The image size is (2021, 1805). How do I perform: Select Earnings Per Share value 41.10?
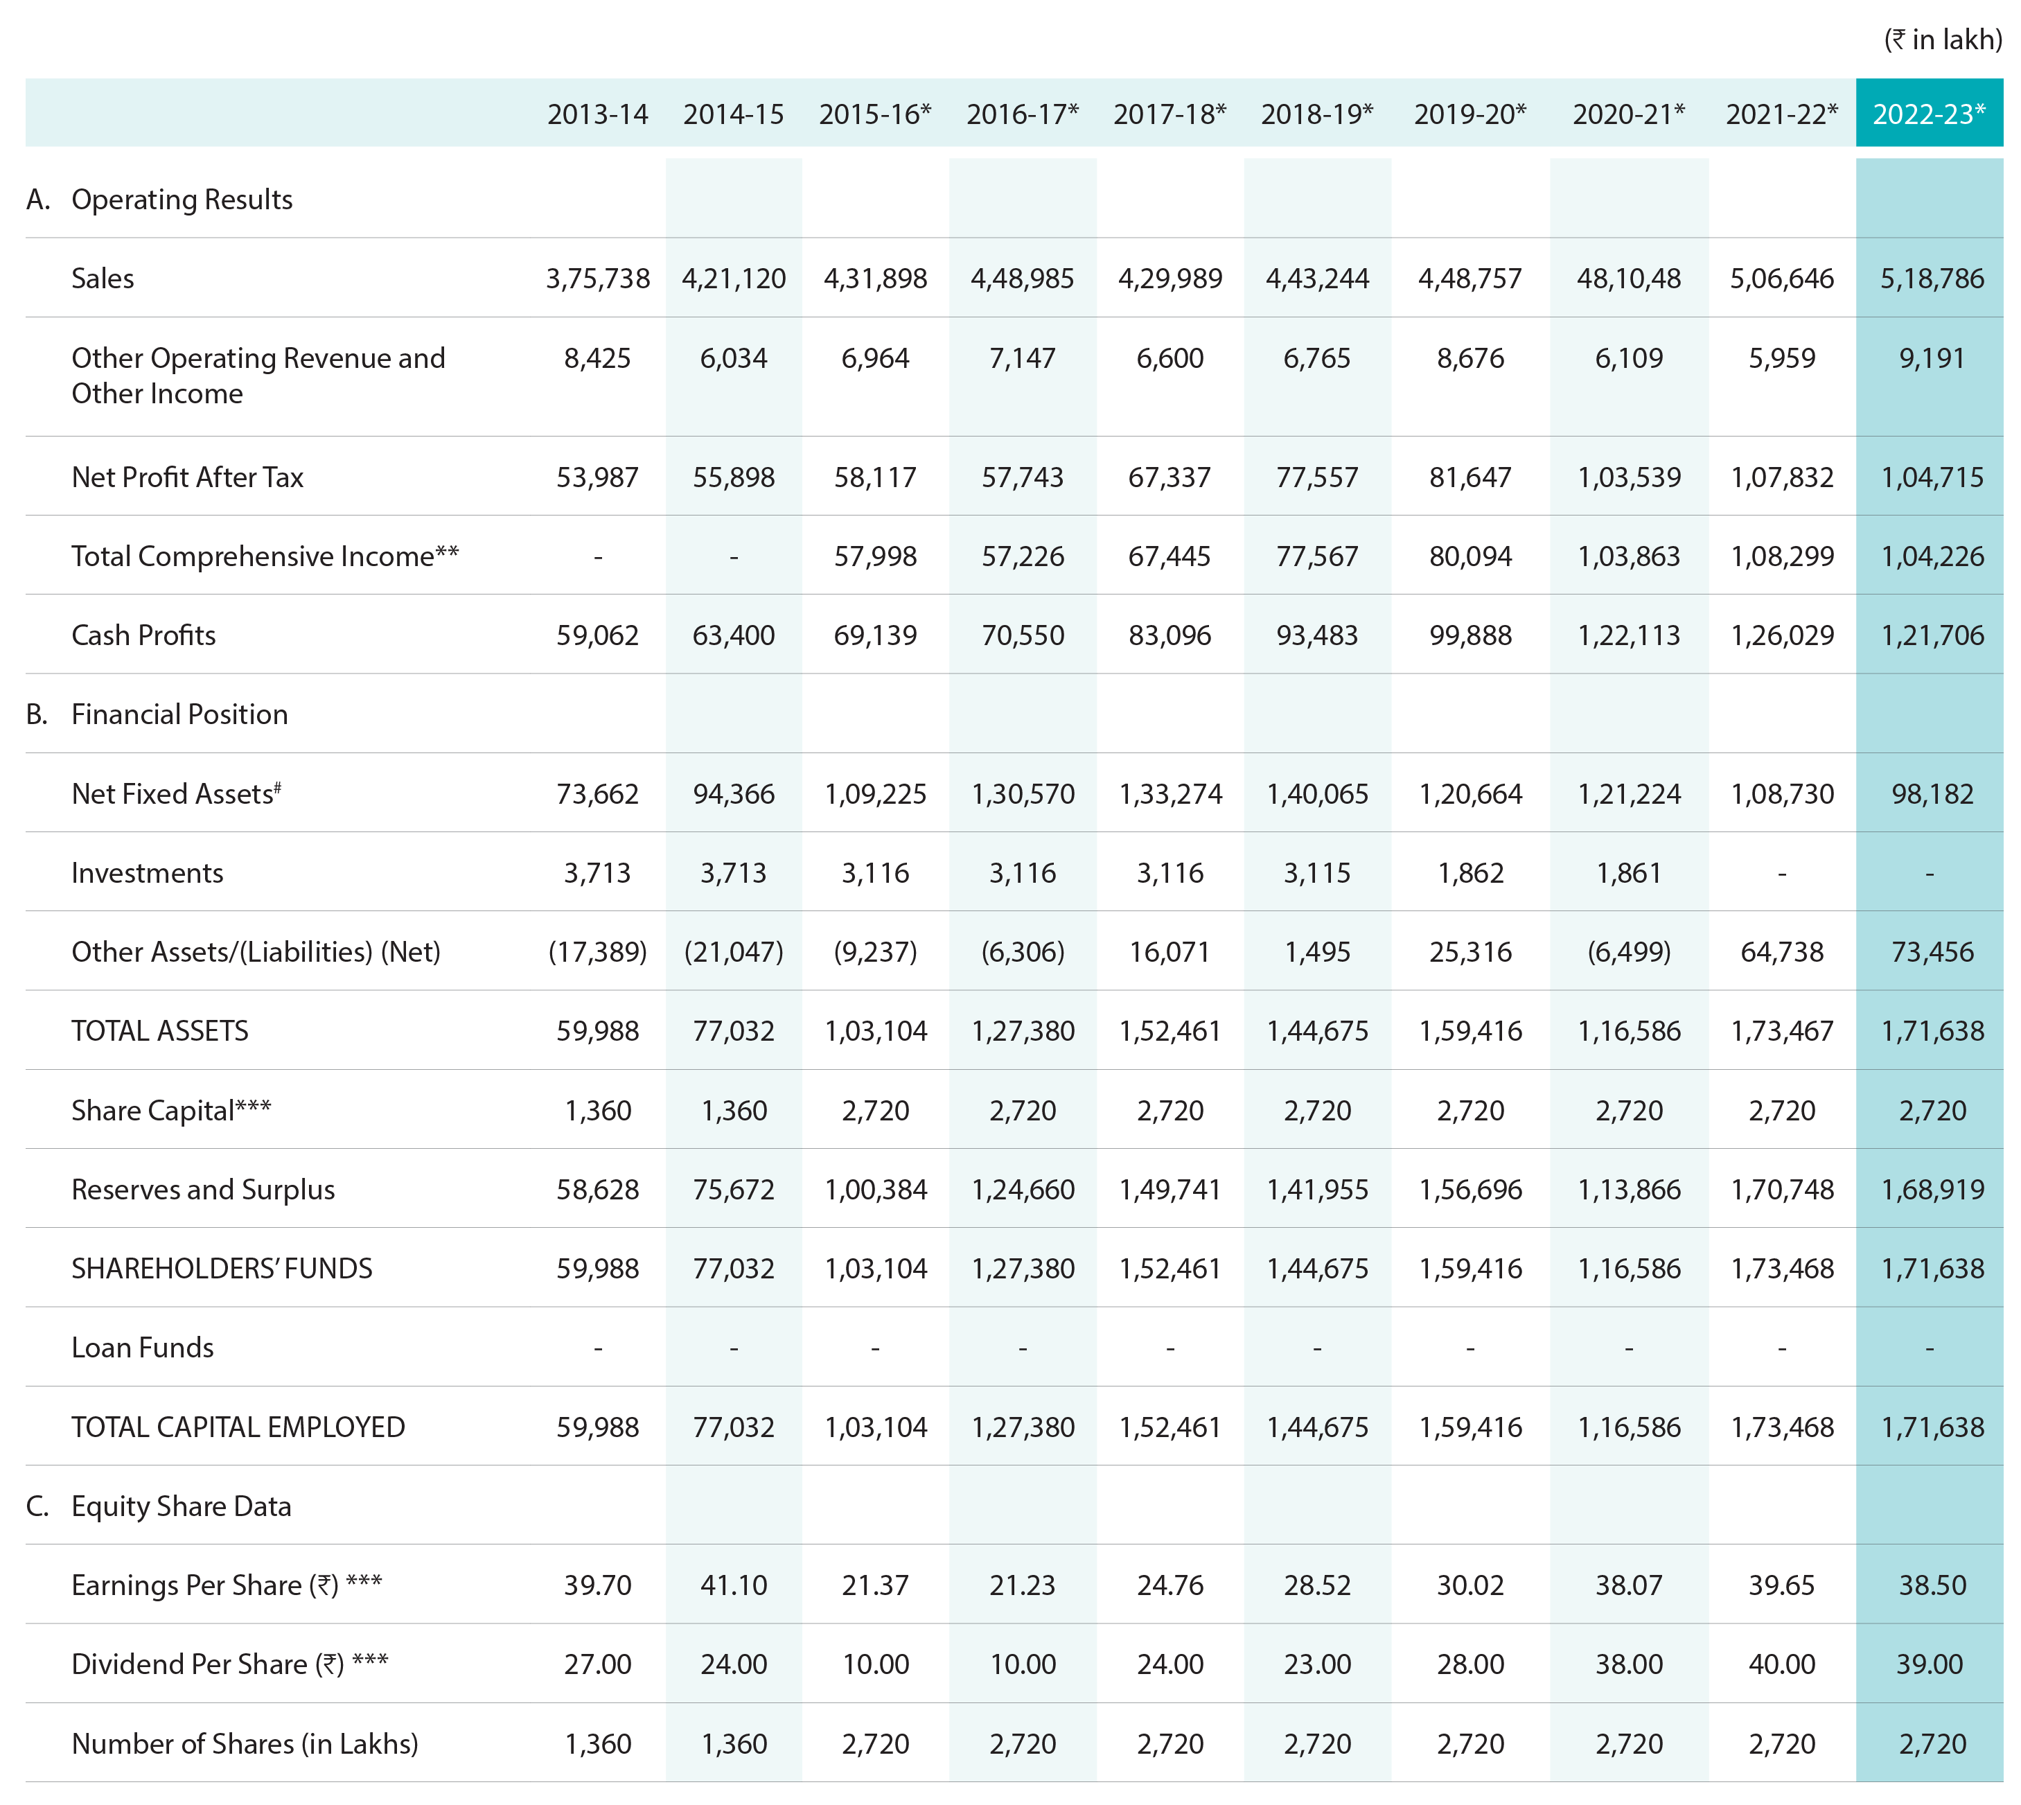(x=733, y=1585)
